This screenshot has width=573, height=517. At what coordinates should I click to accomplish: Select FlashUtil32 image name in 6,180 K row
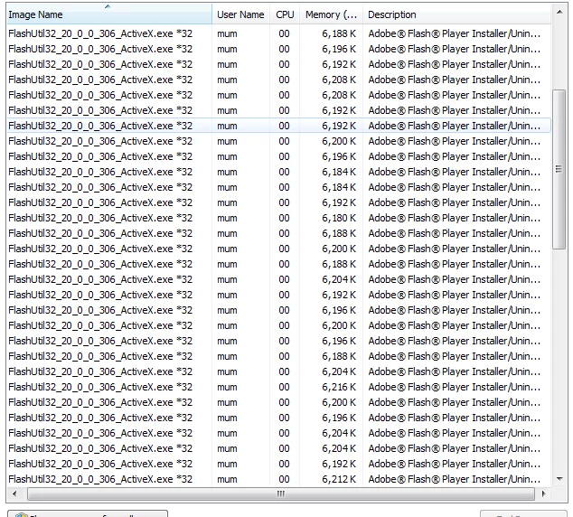100,218
